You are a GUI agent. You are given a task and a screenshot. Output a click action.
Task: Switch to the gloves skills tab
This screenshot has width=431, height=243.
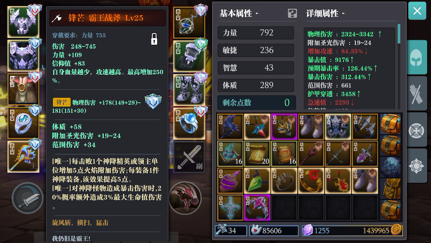pos(417,93)
